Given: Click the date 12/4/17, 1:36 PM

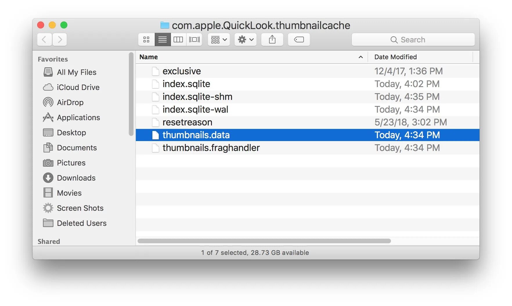Looking at the screenshot, I should tap(408, 71).
